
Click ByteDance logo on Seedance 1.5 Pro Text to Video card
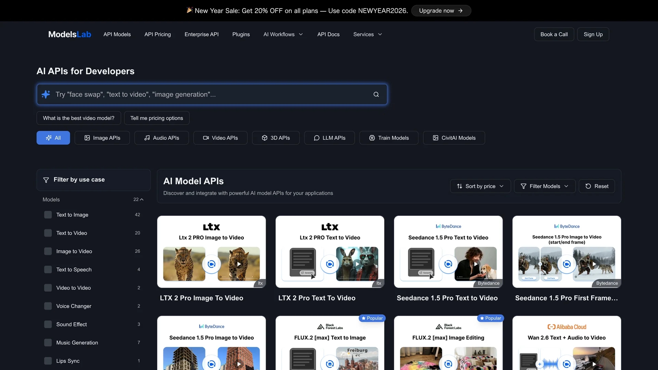pos(448,226)
